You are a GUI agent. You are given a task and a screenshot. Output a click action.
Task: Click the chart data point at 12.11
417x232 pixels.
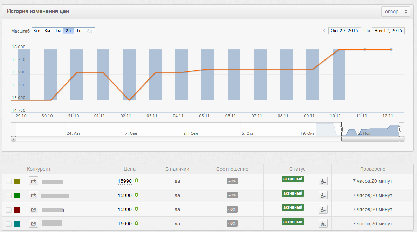(x=391, y=49)
